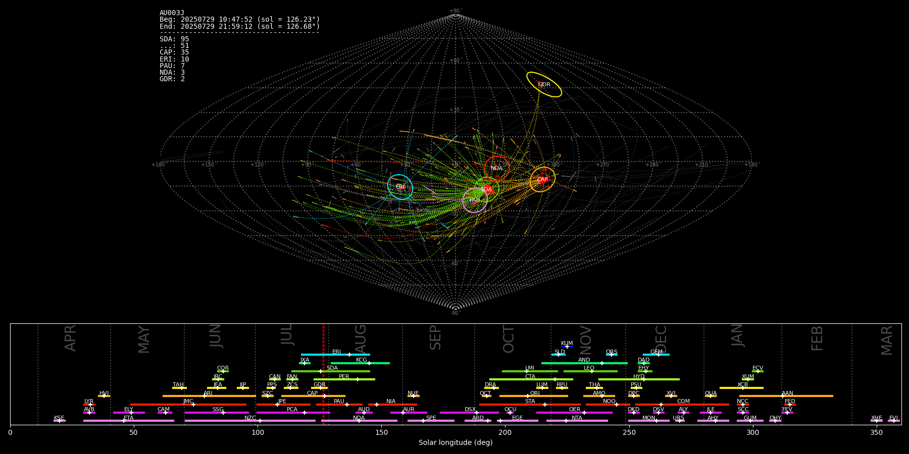The width and height of the screenshot is (909, 454).
Task: Select the ORS shower bar in timeline
Action: (x=612, y=355)
